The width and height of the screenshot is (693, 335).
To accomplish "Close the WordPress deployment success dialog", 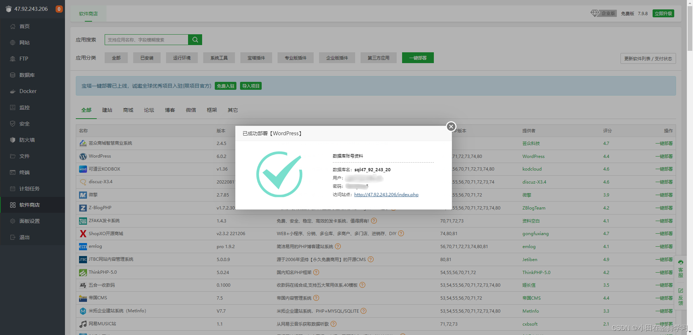I will [x=451, y=126].
